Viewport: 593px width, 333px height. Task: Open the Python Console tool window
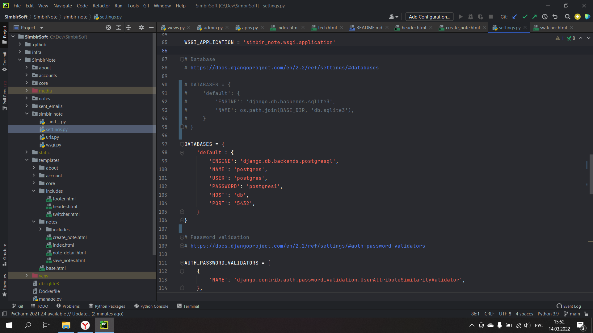point(151,306)
